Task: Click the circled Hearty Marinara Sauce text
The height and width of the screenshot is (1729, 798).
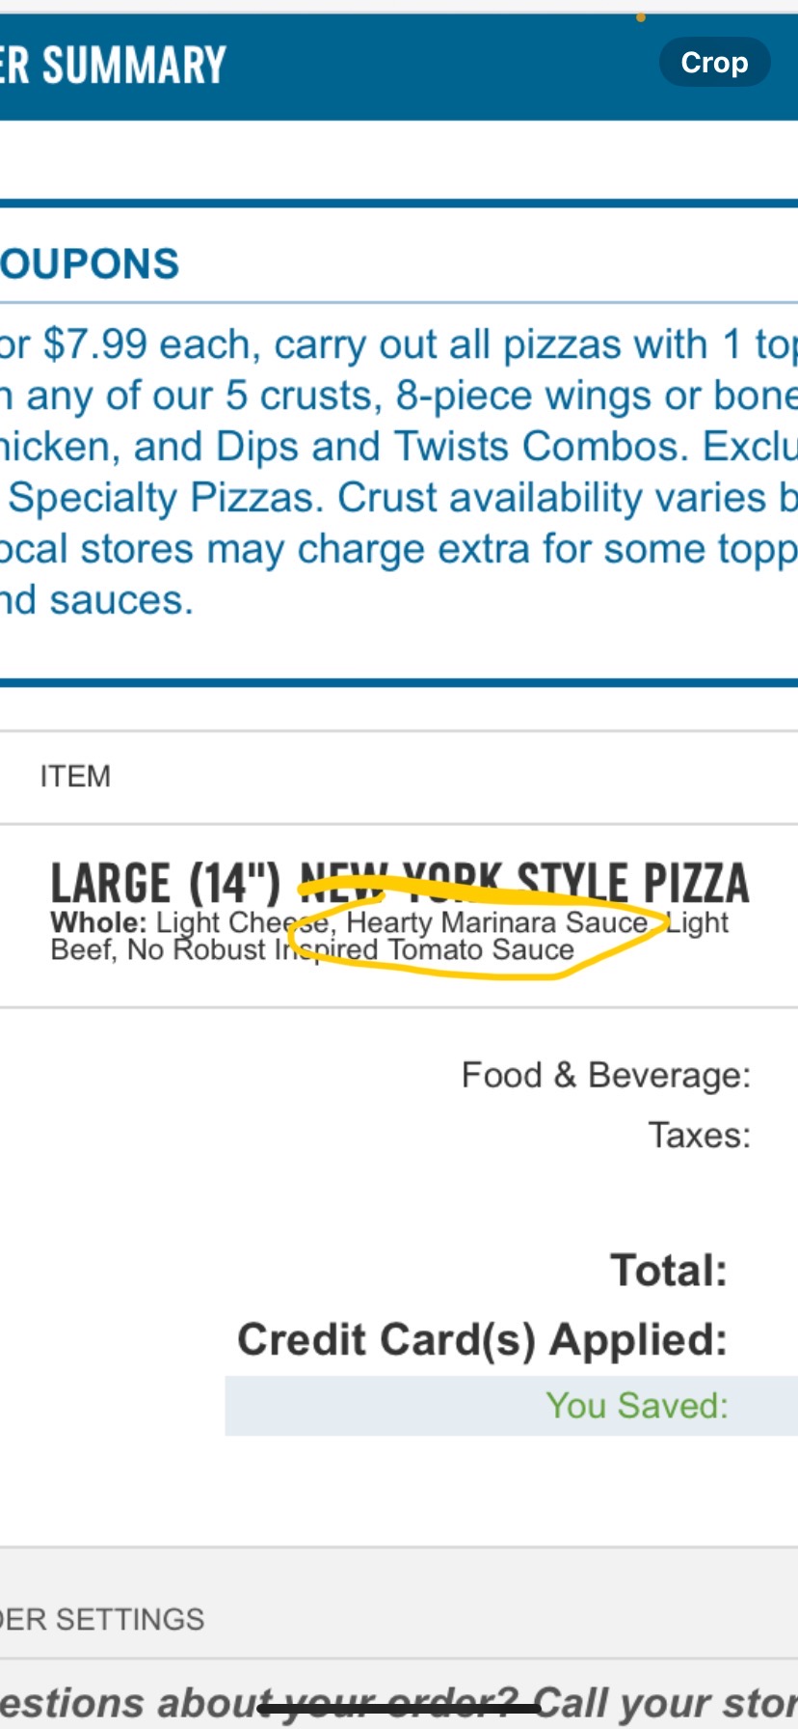Action: click(496, 922)
